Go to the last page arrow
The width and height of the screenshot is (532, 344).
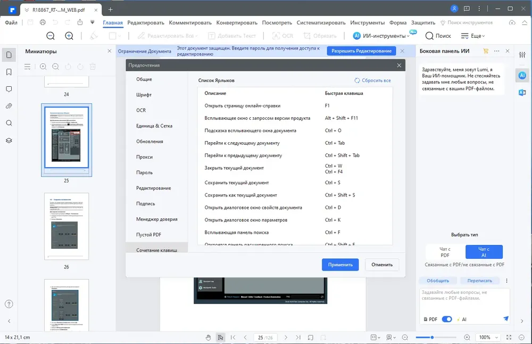298,337
